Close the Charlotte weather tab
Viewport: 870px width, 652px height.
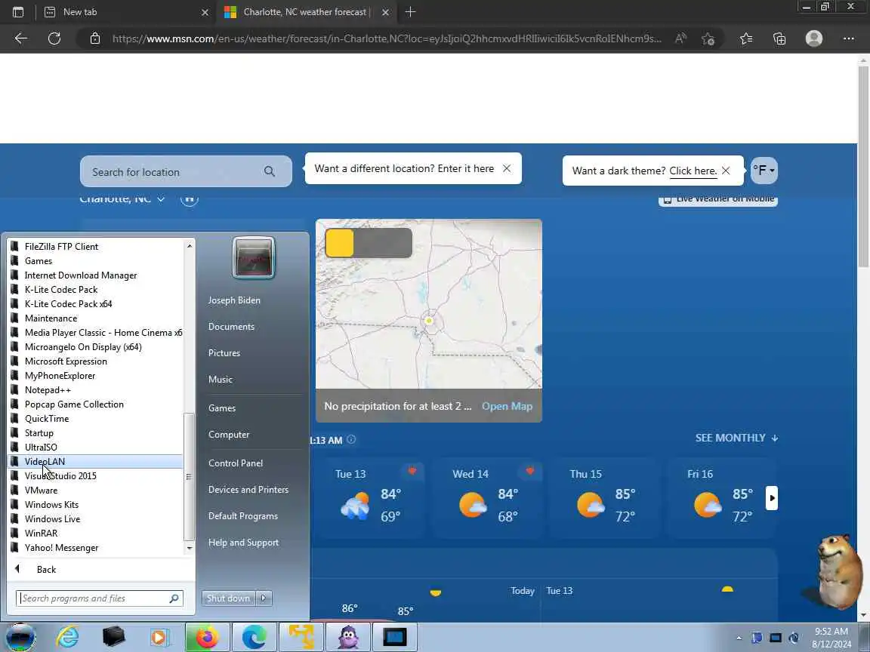(x=386, y=11)
